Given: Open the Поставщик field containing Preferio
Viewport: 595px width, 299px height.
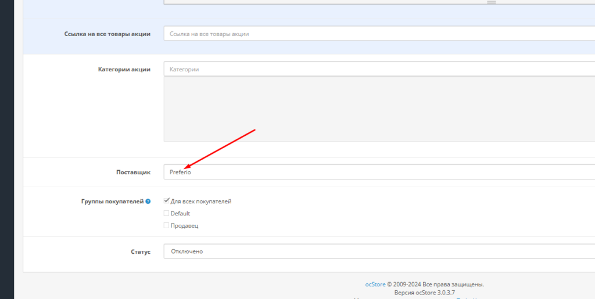Looking at the screenshot, I should pyautogui.click(x=379, y=172).
